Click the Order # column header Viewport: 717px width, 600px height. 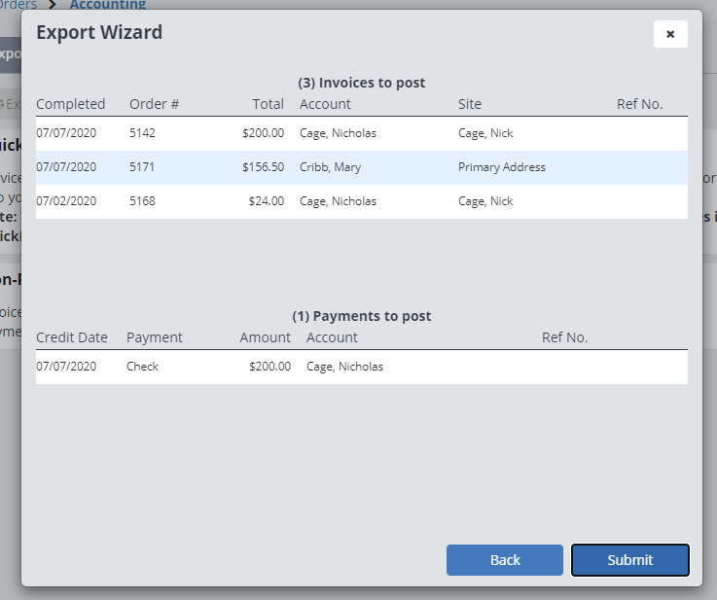coord(154,104)
